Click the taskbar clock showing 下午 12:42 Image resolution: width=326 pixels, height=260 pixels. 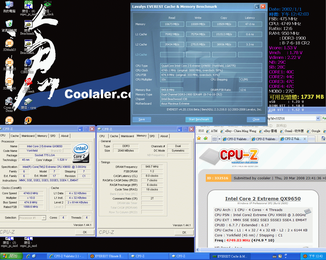pos(316,256)
